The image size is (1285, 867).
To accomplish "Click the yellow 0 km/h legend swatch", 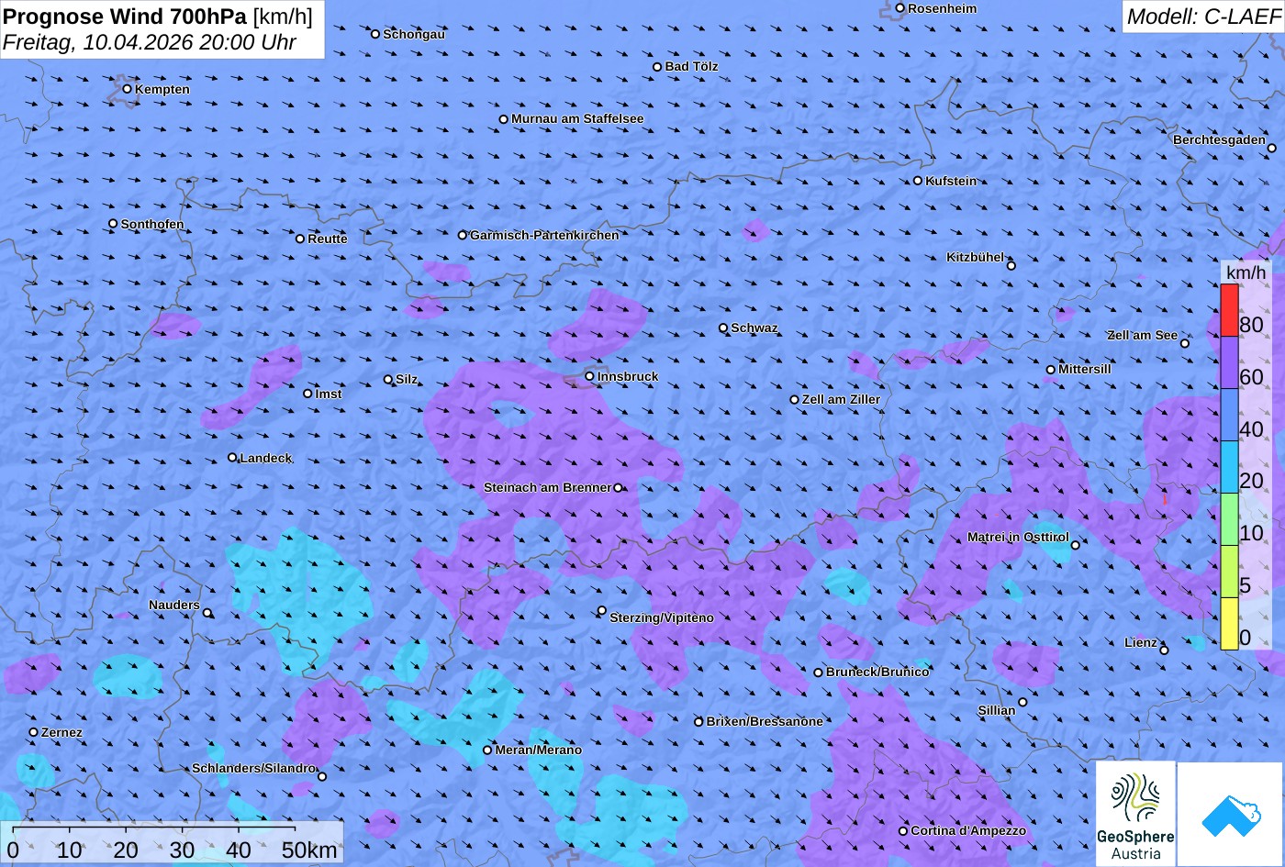I will [1229, 624].
